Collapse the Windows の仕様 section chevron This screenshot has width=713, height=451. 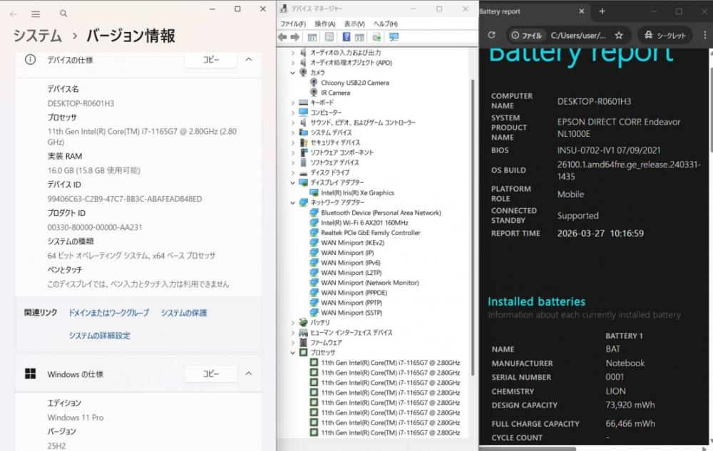(249, 374)
